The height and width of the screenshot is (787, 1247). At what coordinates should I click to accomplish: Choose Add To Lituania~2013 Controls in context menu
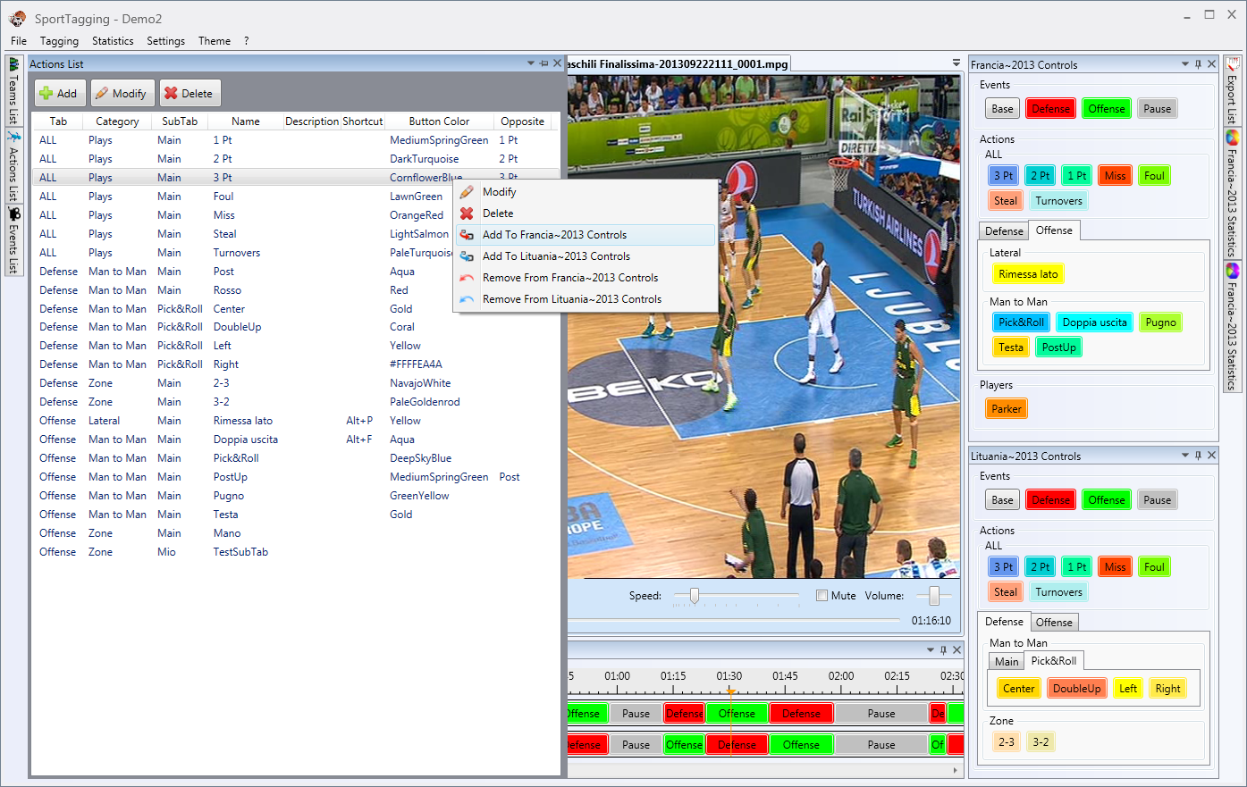556,256
